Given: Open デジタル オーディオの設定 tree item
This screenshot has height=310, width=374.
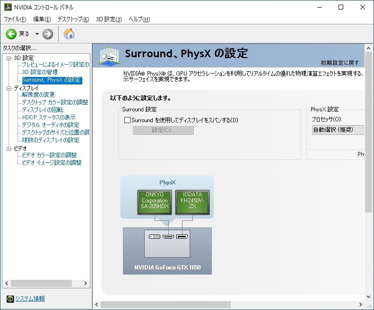Looking at the screenshot, I should 50,125.
